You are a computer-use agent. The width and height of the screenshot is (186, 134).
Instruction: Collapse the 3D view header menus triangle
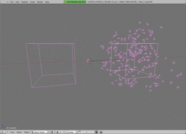point(7,132)
